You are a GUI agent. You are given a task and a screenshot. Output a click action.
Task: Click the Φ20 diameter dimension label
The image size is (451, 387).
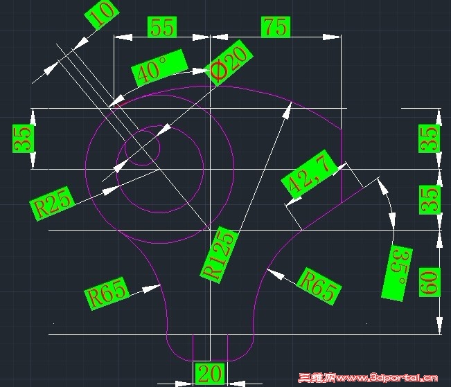tap(228, 63)
